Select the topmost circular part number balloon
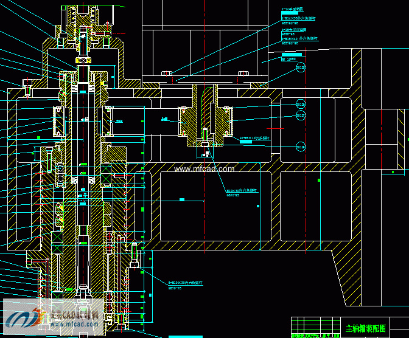 (300, 68)
